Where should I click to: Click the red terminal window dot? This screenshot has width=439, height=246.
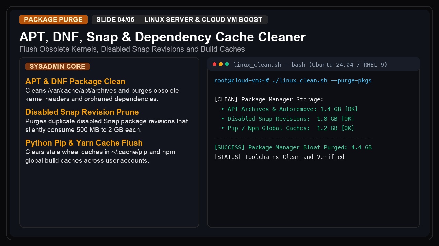(215, 64)
